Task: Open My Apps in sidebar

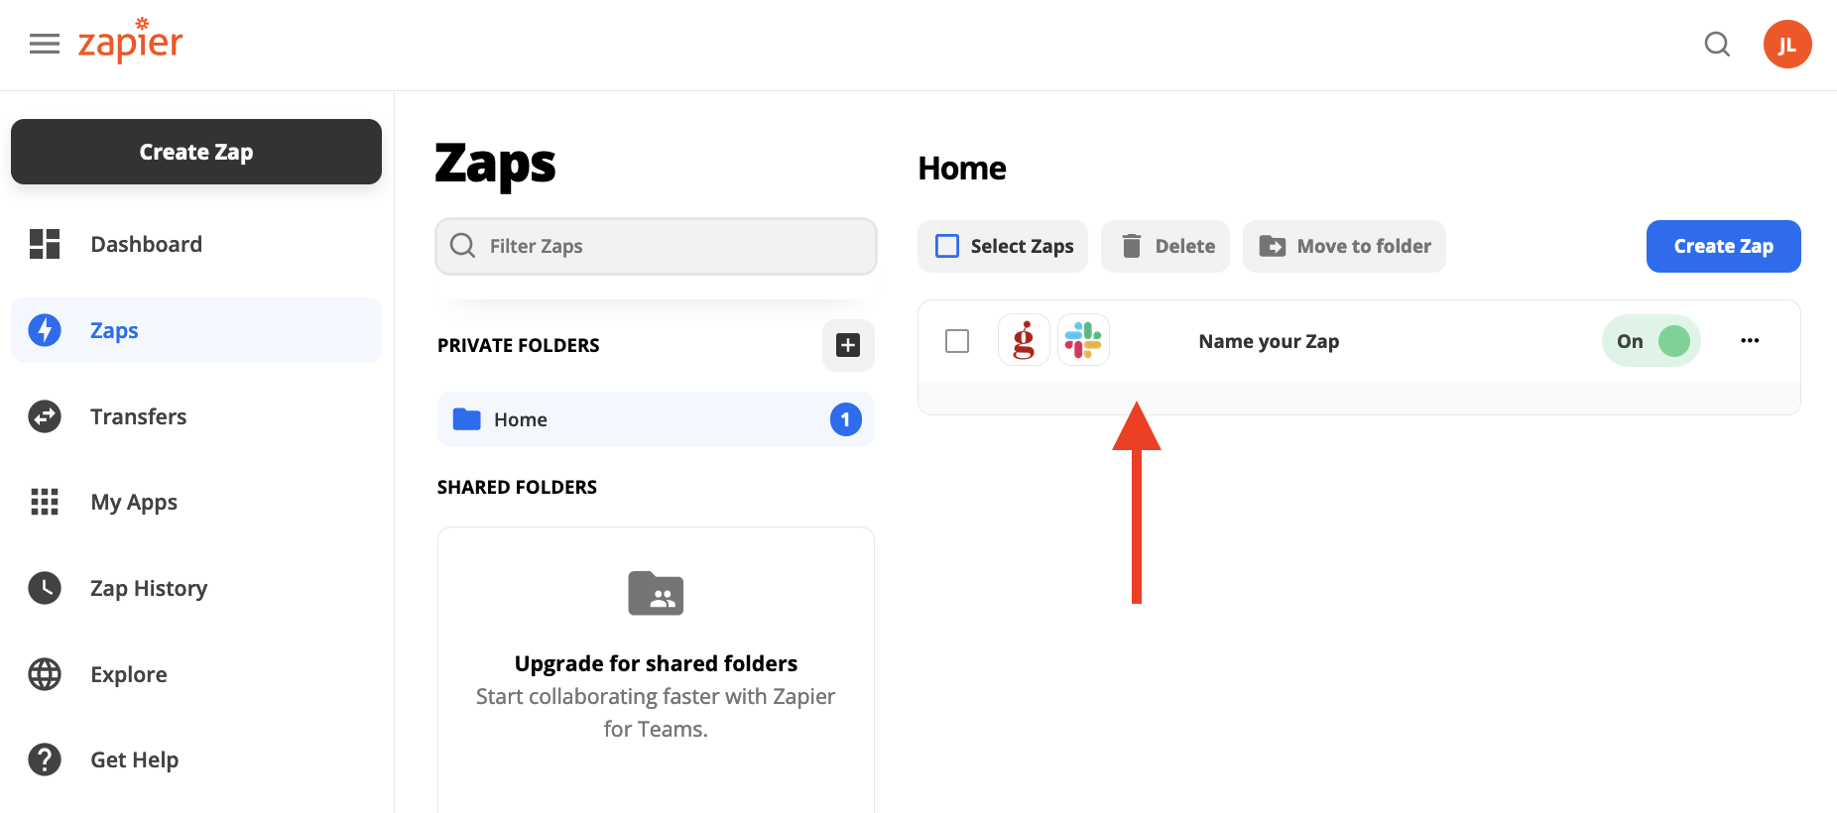Action: click(196, 502)
